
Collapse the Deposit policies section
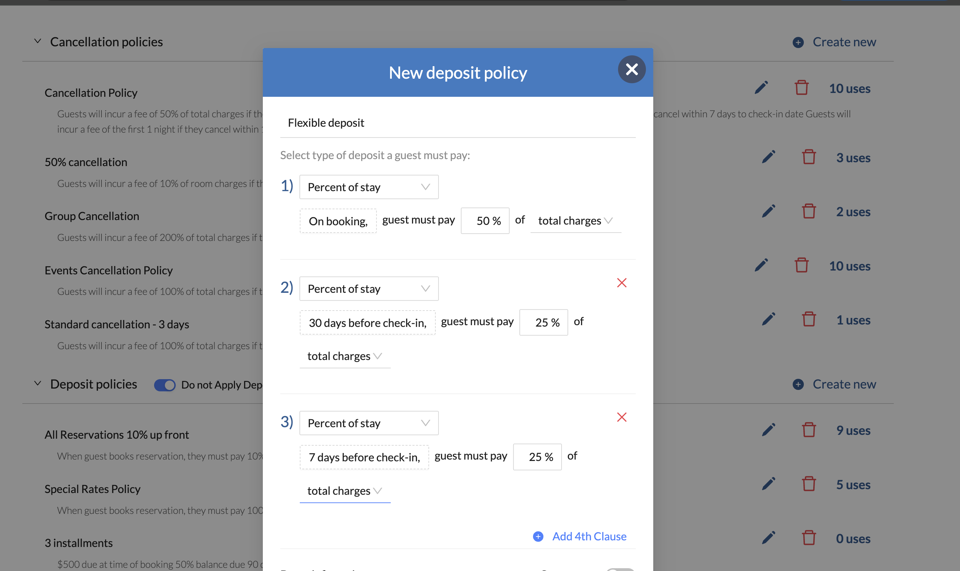pos(38,384)
